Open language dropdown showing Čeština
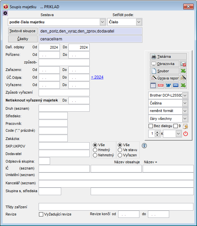 tap(185, 103)
